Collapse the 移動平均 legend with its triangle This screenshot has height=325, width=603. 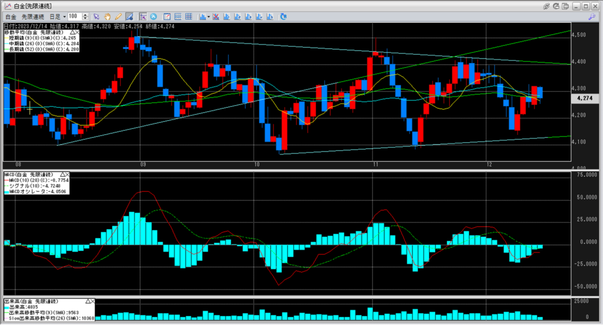(x=72, y=33)
